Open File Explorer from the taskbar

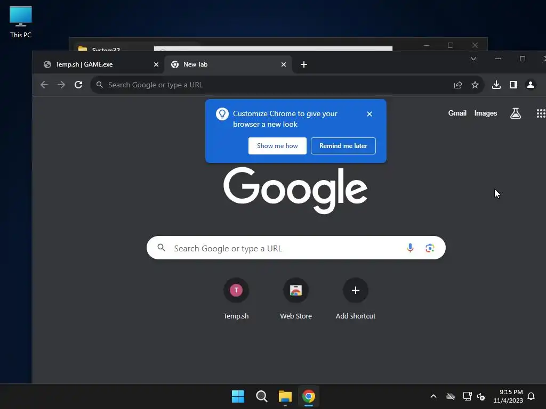tap(285, 396)
